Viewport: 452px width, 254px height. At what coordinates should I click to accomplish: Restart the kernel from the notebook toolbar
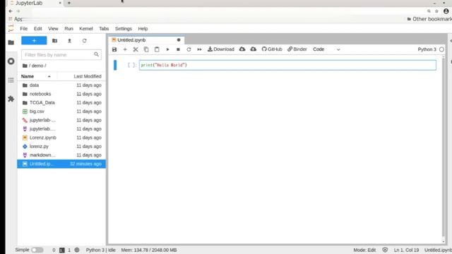pos(189,49)
